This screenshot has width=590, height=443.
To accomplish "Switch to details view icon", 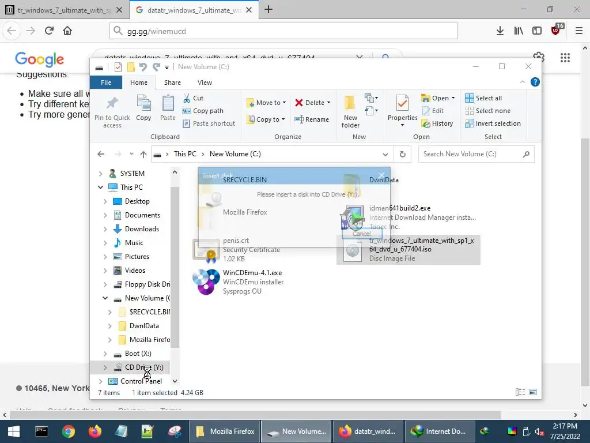I will click(x=520, y=392).
